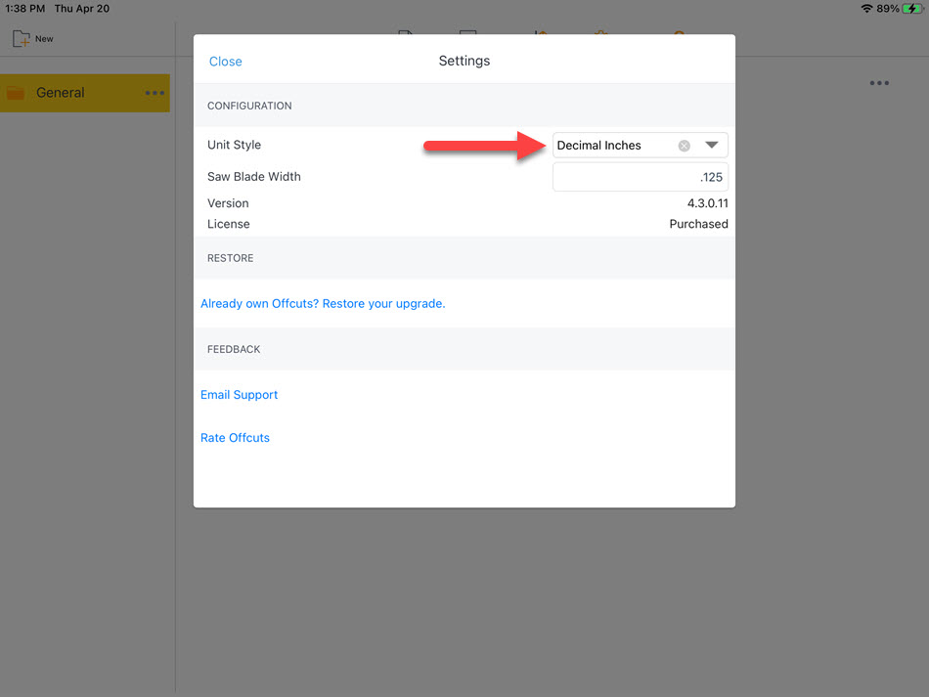Open the General folder icon

point(16,93)
